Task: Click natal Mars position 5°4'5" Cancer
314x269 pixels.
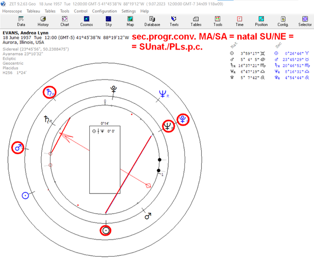Action: pos(247,59)
